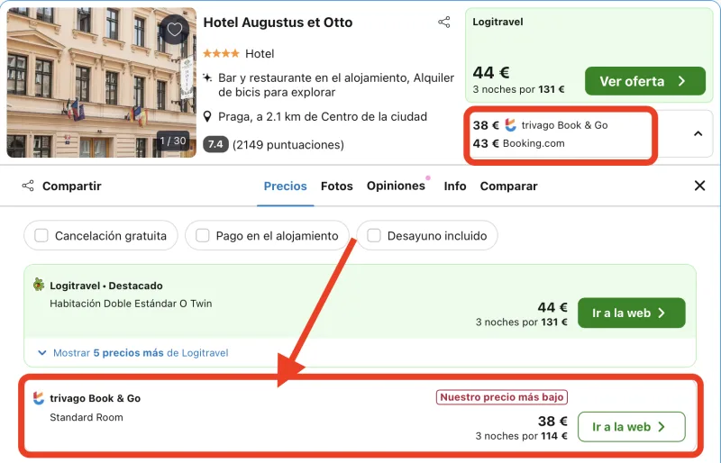The image size is (721, 463).
Task: Click (2149 puntuaciones) text
Action: (x=288, y=145)
